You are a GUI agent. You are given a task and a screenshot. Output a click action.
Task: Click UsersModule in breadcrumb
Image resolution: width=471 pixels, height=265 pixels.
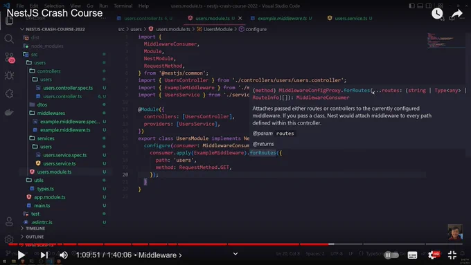pyautogui.click(x=217, y=29)
